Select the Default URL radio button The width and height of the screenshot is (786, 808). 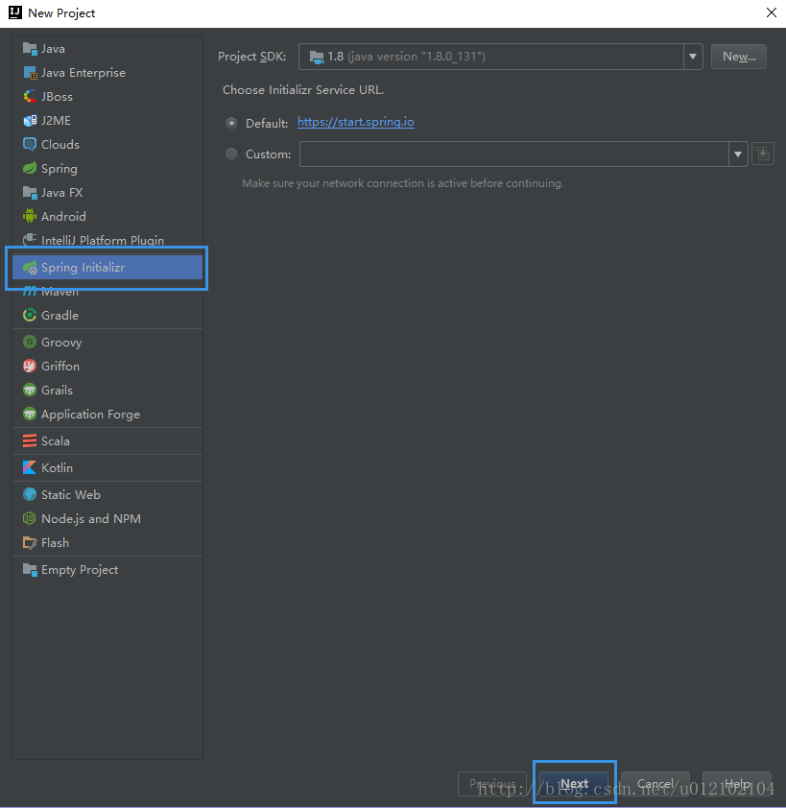point(232,123)
